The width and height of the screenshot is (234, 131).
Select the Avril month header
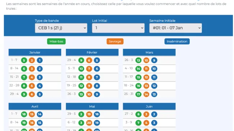point(35,107)
